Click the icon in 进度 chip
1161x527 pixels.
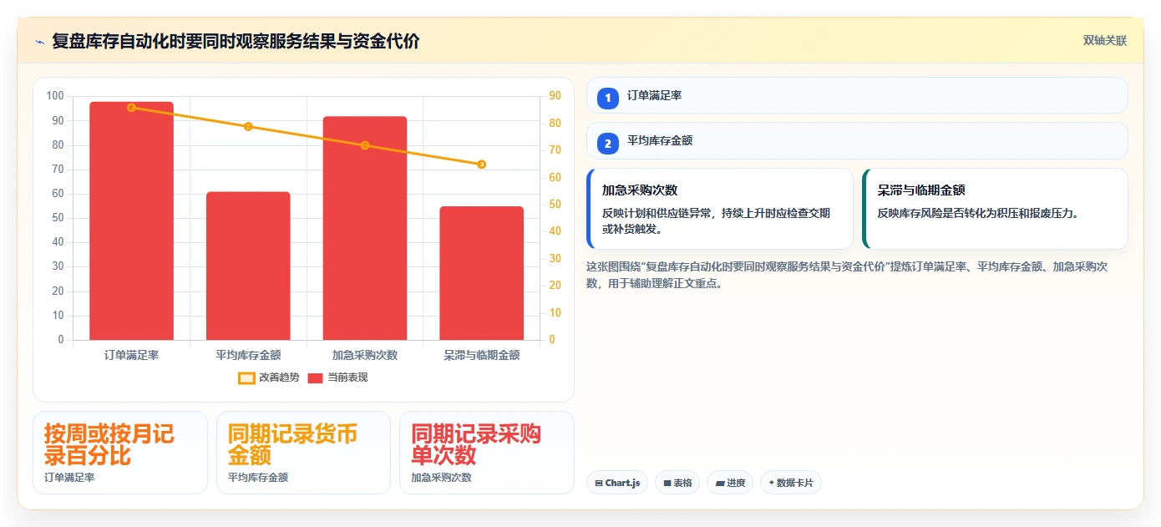coord(720,483)
